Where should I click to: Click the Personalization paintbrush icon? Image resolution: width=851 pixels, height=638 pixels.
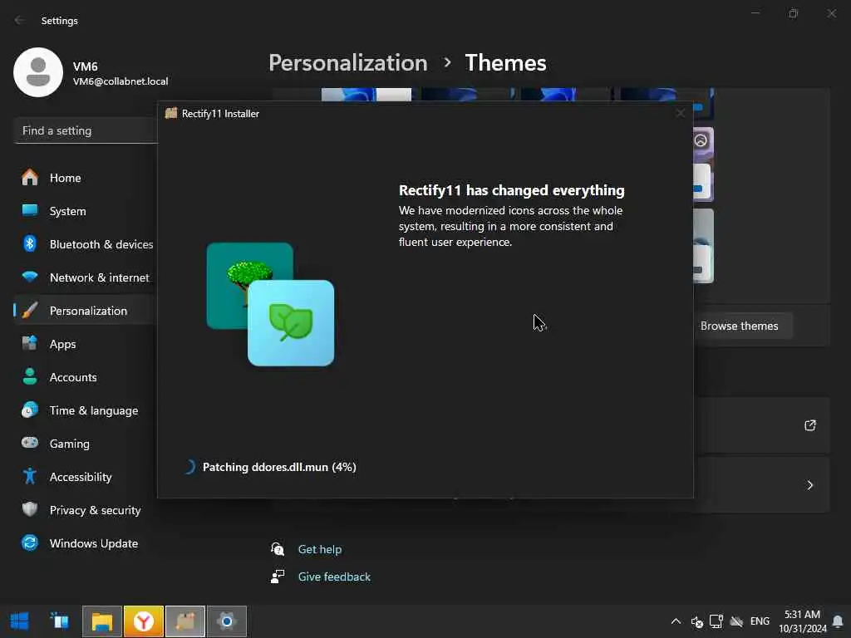pos(30,311)
